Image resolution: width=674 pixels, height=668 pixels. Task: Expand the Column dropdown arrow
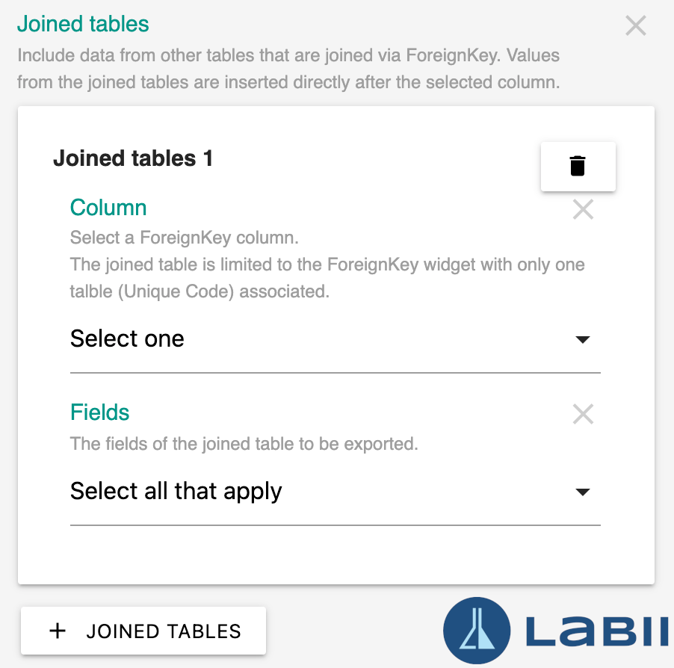coord(582,339)
